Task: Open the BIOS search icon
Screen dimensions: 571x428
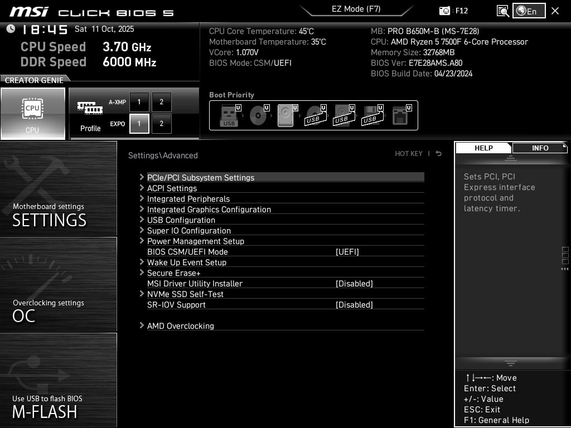Action: pos(502,11)
